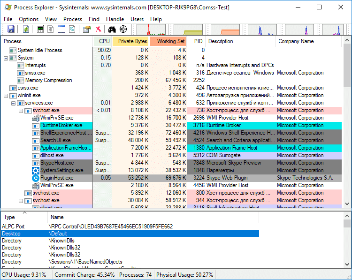Open the process Properties toolbar icon

(87, 29)
